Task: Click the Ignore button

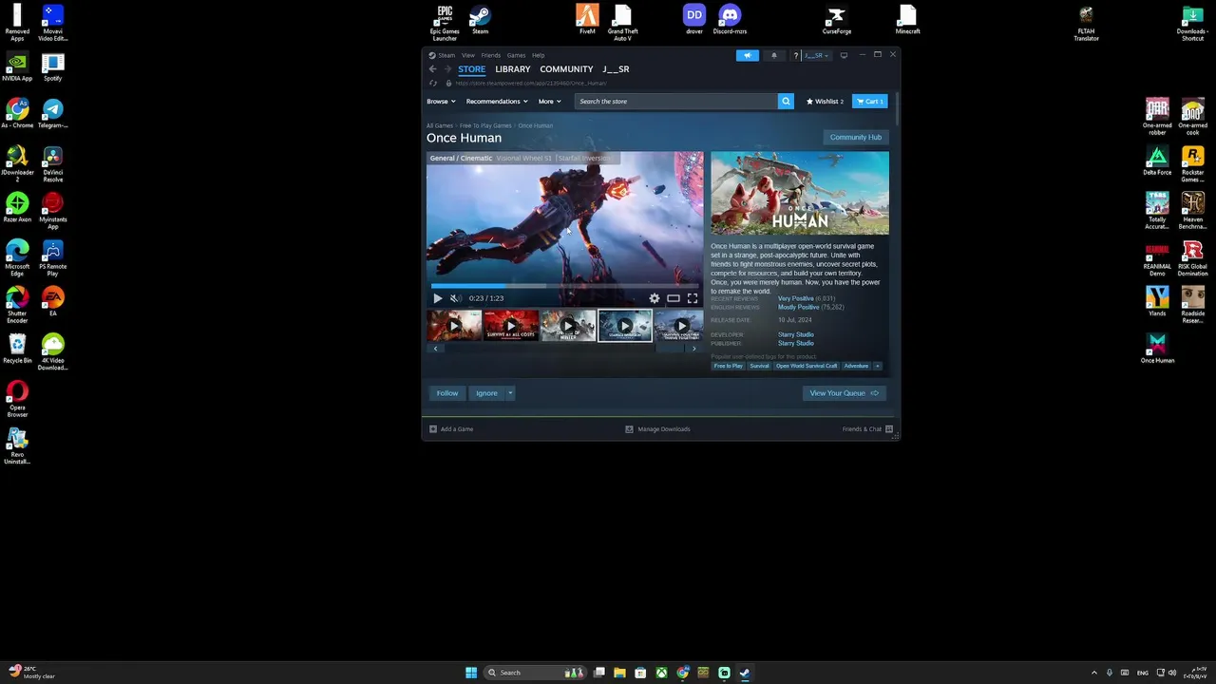Action: [x=486, y=393]
